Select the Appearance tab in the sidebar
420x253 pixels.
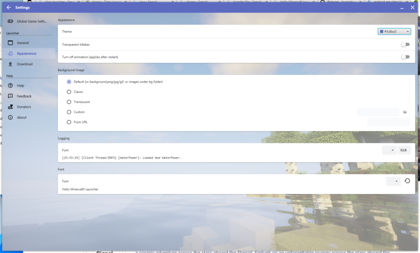coord(27,53)
